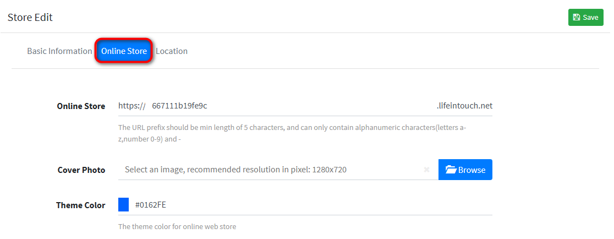Screen dimensions: 614x239
Task: Click the #0162FE hex color field
Action: [308, 205]
